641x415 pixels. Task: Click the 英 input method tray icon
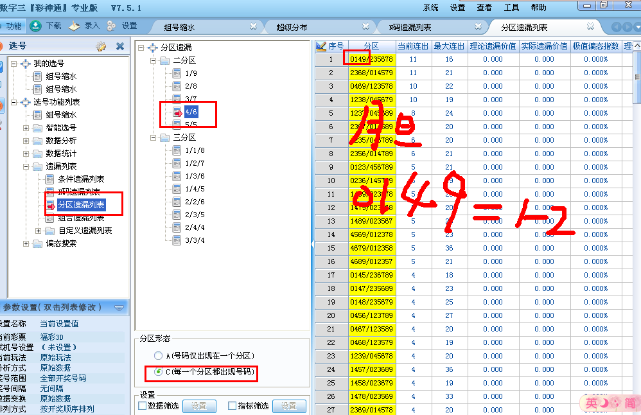coord(592,403)
